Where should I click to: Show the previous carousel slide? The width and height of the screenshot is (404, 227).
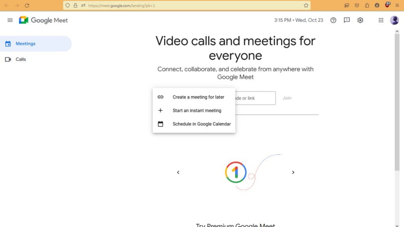click(x=178, y=172)
